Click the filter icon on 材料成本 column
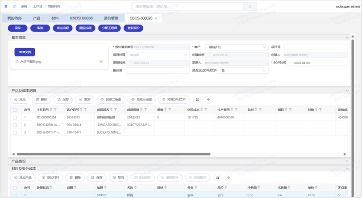This screenshot has height=198, width=362. (x=206, y=110)
